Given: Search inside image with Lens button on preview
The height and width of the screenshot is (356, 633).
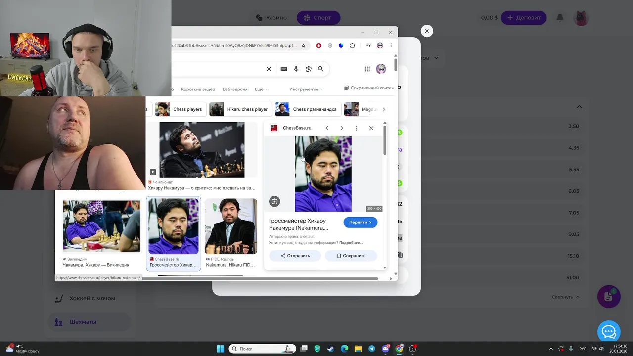Looking at the screenshot, I should [274, 201].
